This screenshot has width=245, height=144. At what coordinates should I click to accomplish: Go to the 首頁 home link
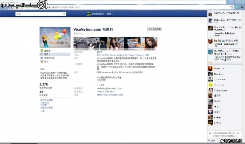point(109,14)
